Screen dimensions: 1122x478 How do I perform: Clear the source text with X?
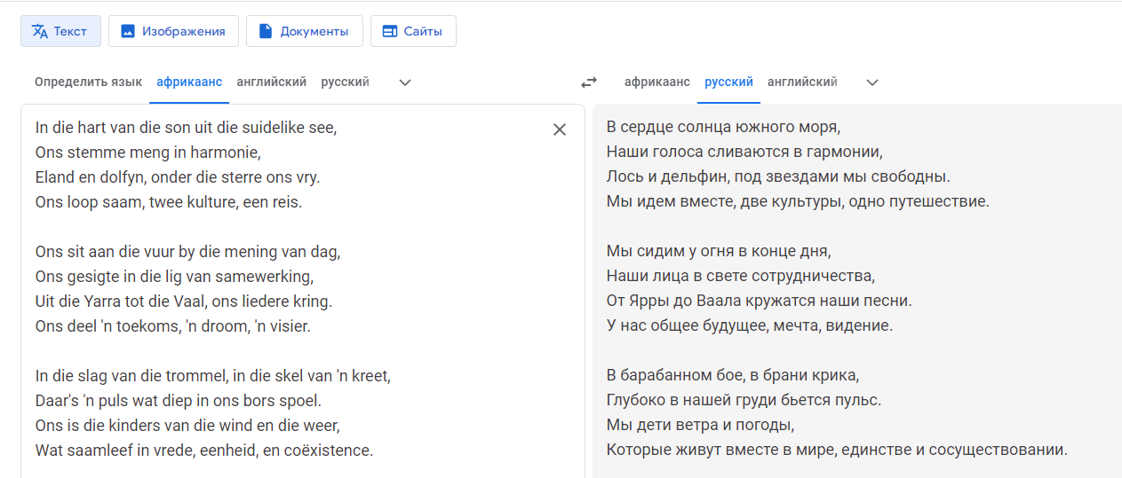[x=560, y=129]
